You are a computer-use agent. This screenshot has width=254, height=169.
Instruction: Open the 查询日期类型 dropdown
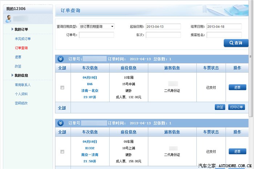97,26
